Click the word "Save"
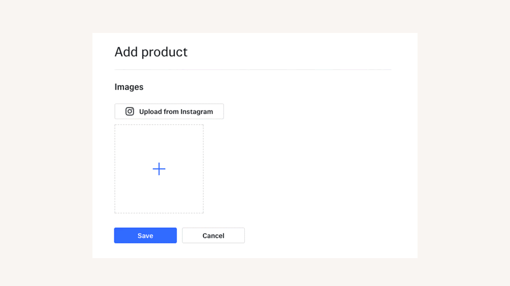The height and width of the screenshot is (286, 510). pos(145,236)
